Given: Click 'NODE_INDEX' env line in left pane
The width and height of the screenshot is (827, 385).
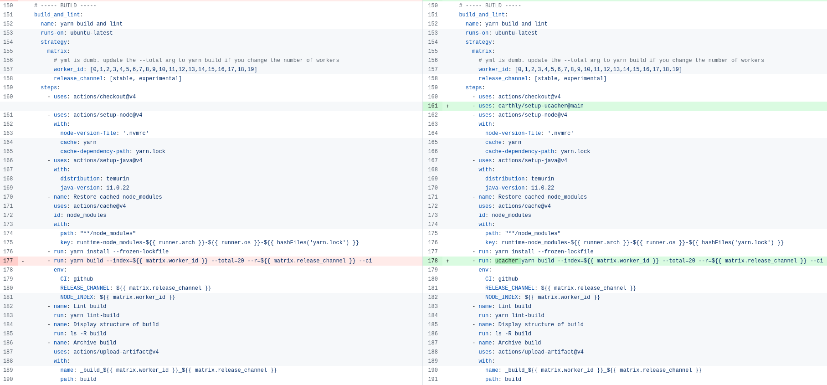Looking at the screenshot, I should click(118, 297).
